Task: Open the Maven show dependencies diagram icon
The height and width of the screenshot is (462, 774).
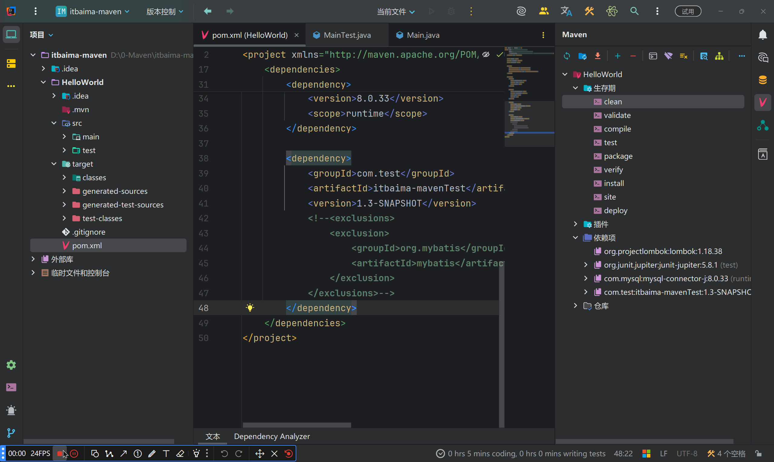Action: pyautogui.click(x=719, y=56)
